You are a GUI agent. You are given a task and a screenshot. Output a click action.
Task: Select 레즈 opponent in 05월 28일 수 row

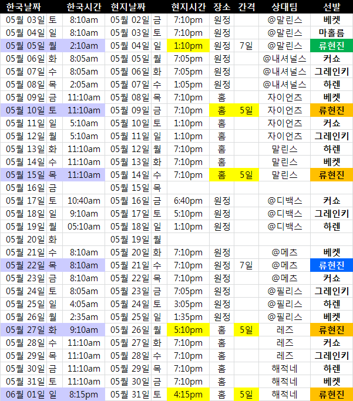[x=284, y=343]
